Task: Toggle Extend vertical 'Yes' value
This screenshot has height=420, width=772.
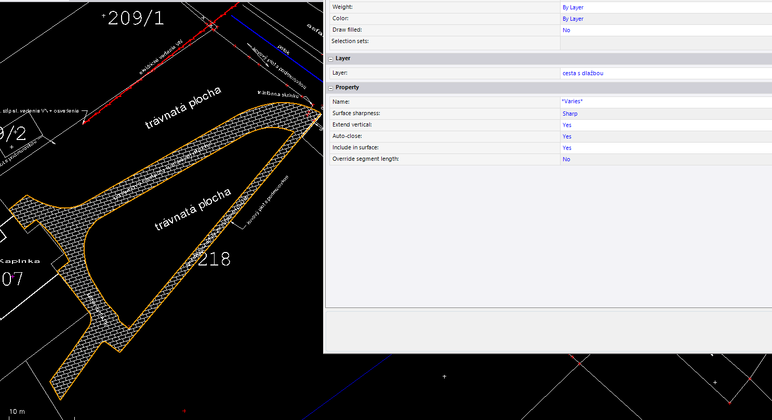Action: click(567, 125)
